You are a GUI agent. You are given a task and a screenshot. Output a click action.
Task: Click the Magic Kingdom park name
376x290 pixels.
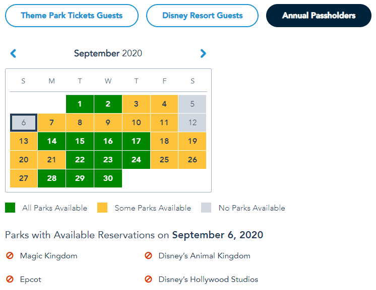(x=49, y=256)
